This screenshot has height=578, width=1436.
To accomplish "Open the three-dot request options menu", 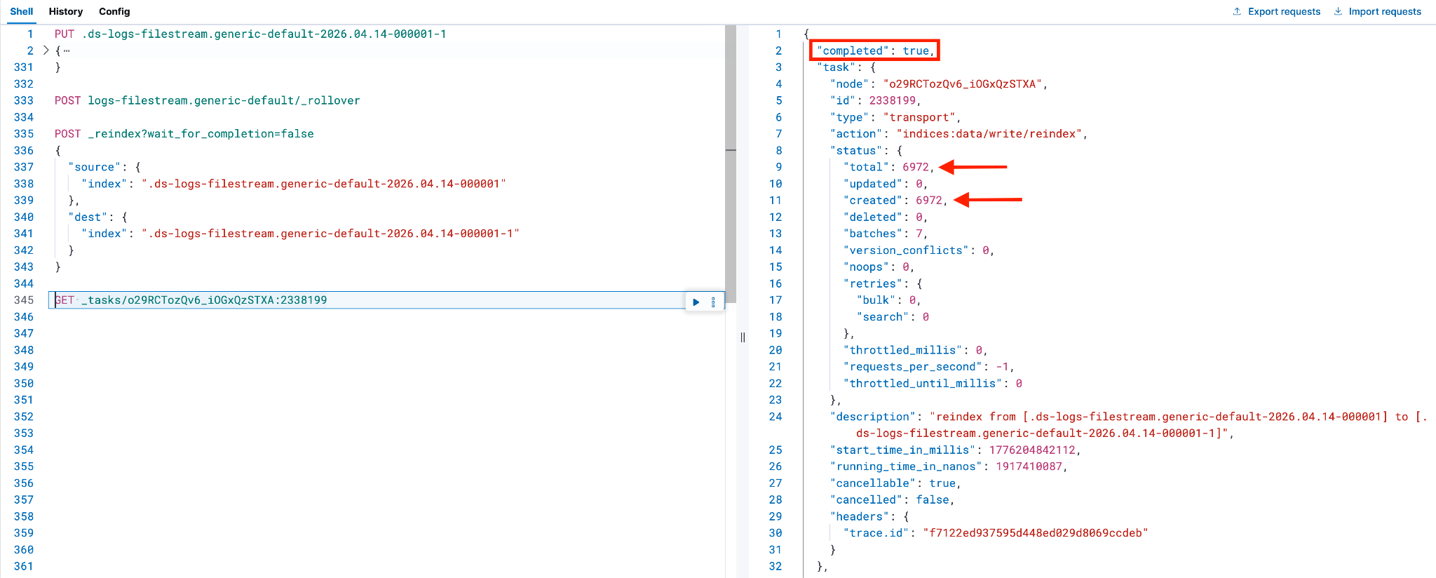I will 713,302.
